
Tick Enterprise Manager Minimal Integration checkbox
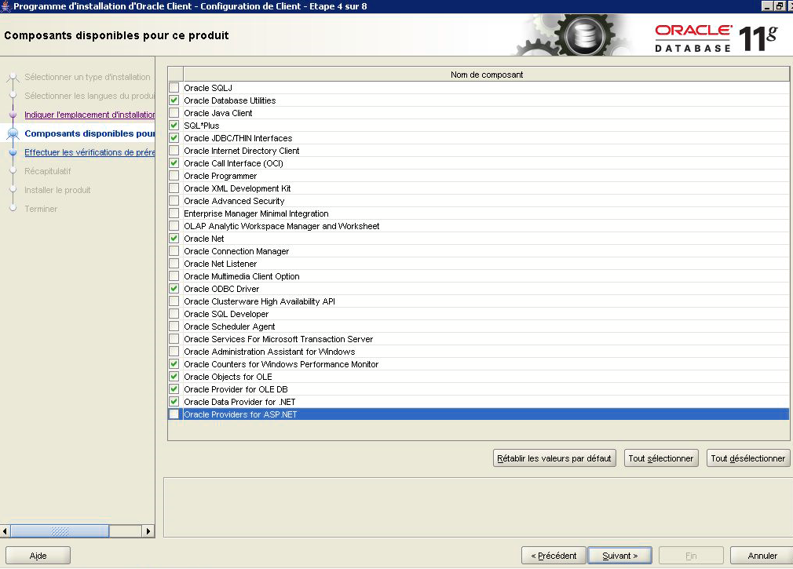coord(174,213)
